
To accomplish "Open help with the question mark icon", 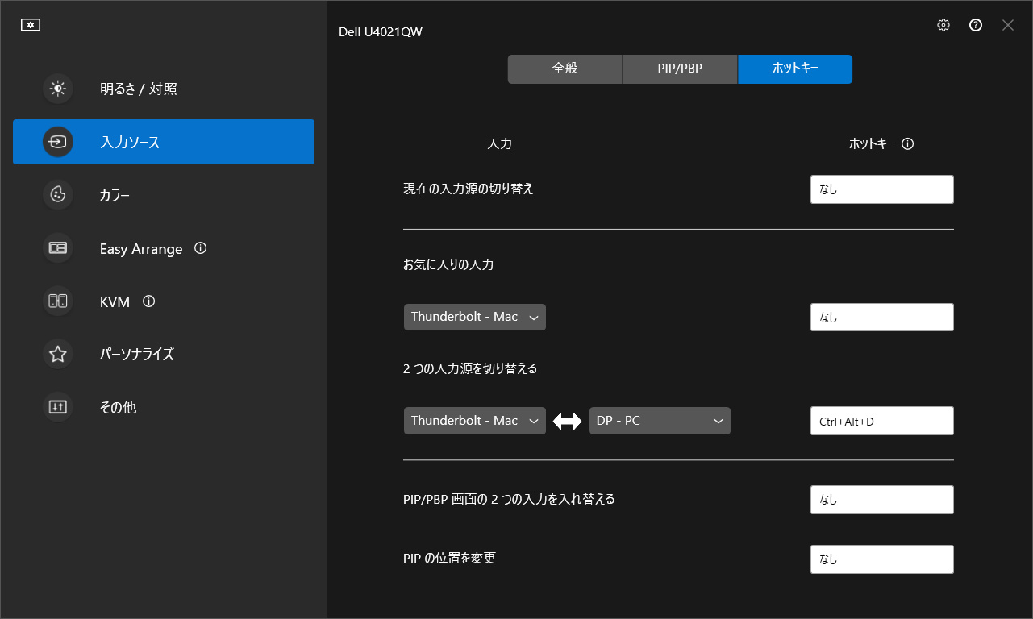I will (976, 25).
